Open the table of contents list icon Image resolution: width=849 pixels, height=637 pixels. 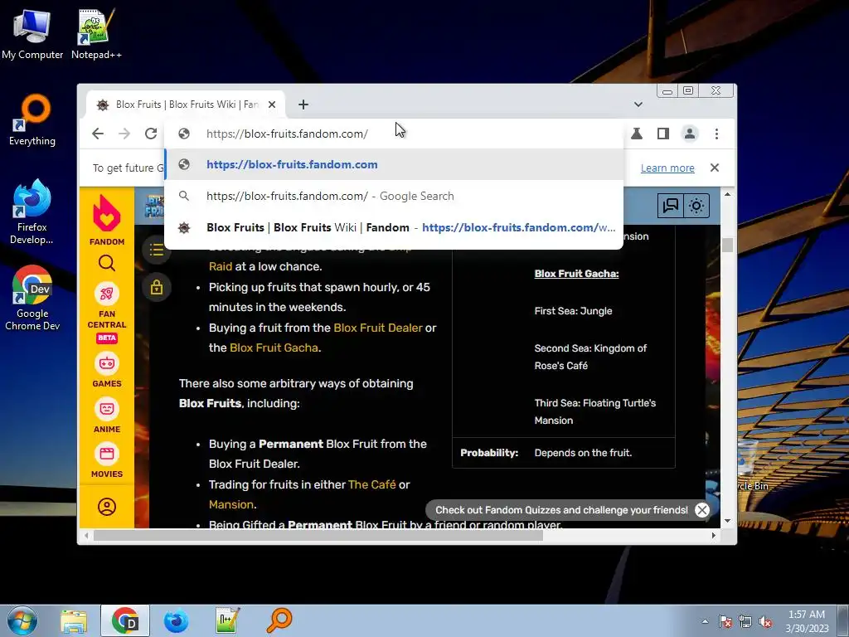pos(157,250)
